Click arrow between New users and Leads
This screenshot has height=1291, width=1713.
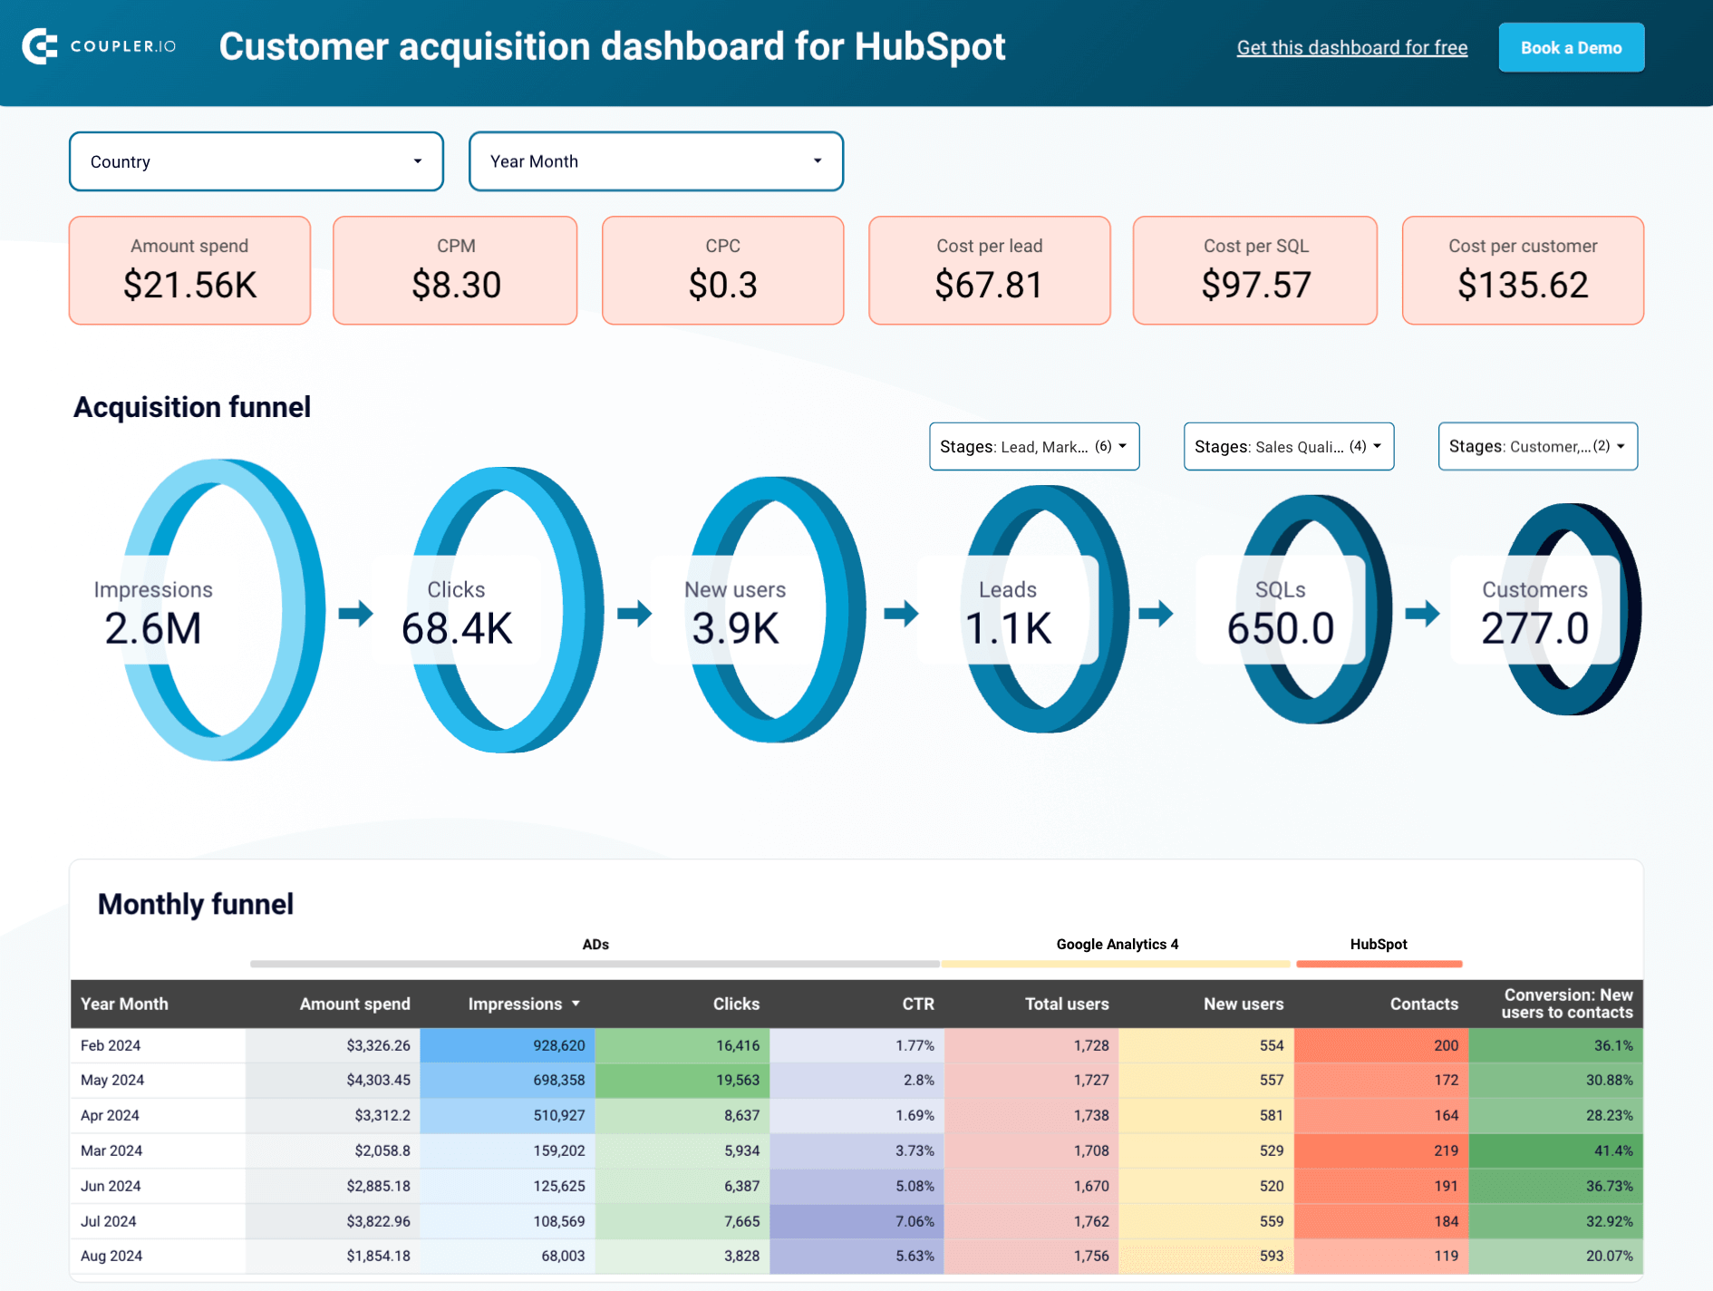pos(901,613)
